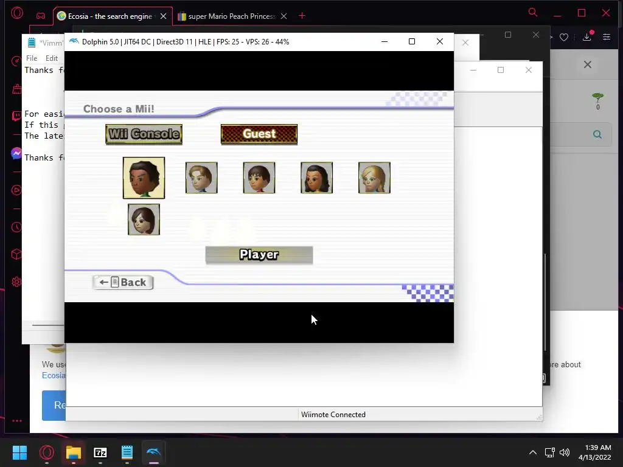623x467 pixels.
Task: Open Opera GX from the taskbar
Action: [x=46, y=452]
